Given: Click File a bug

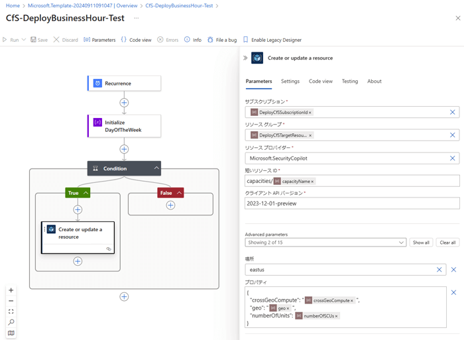Looking at the screenshot, I should tap(222, 40).
